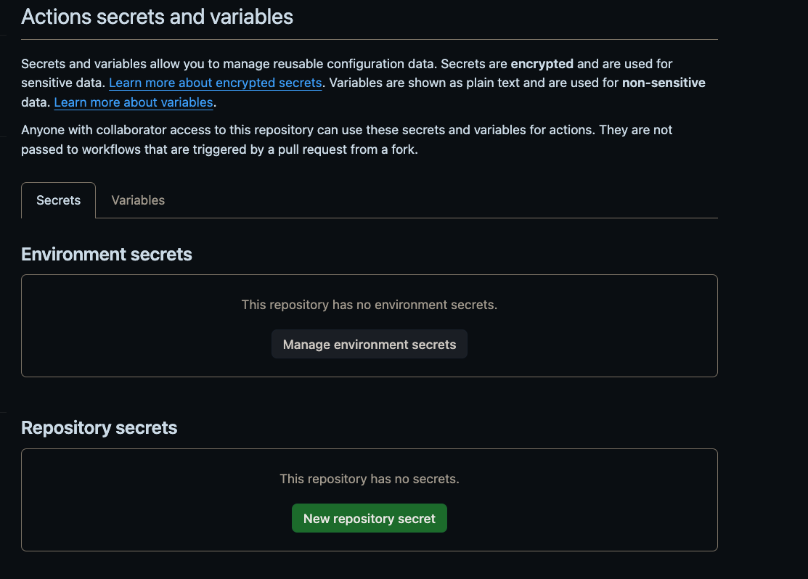Open 'Learn more about variables' link

pos(134,102)
